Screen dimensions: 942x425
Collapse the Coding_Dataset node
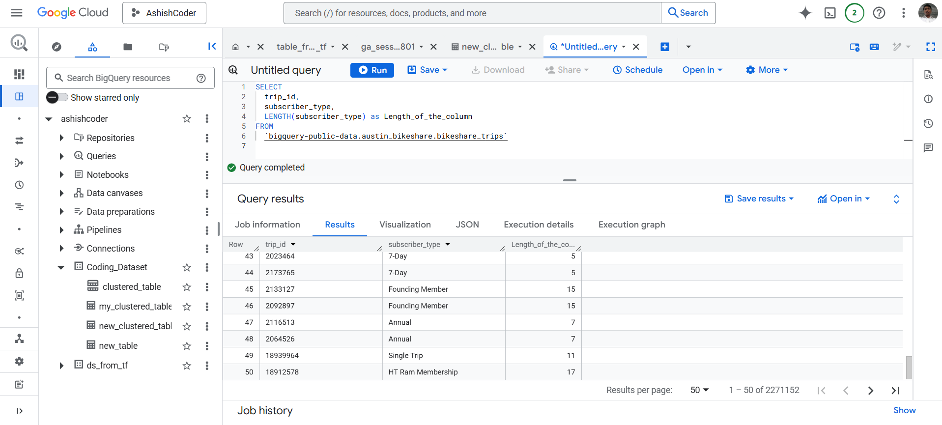pos(61,267)
